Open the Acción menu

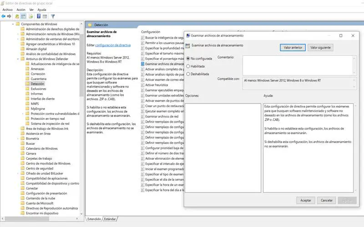(21, 10)
